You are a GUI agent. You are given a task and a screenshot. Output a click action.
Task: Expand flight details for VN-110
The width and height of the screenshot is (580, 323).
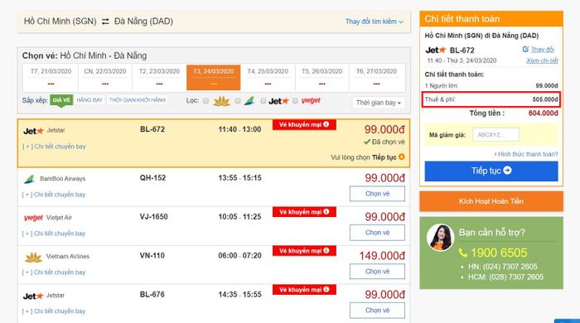tap(54, 272)
